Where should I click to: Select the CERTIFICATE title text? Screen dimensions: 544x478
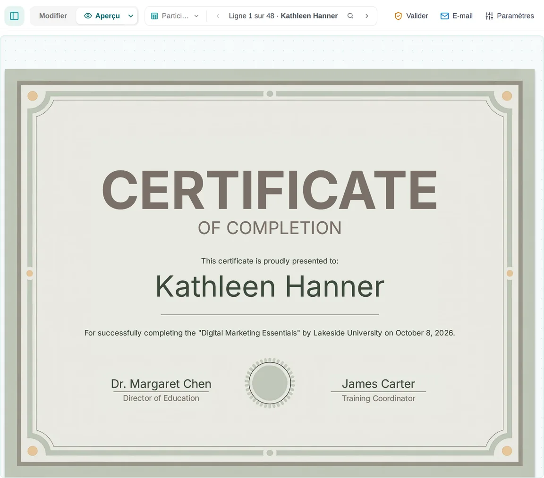270,190
